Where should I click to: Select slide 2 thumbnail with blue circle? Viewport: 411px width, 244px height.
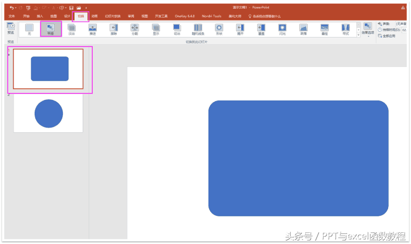pyautogui.click(x=48, y=113)
